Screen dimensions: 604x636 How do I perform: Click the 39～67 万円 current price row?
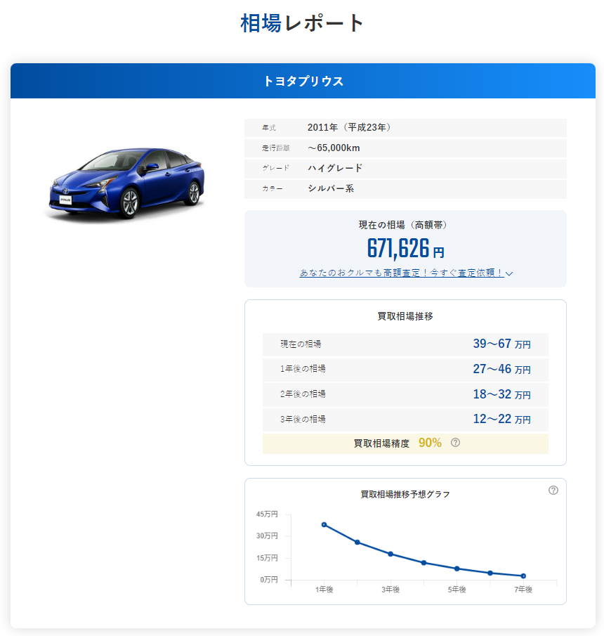pos(405,344)
